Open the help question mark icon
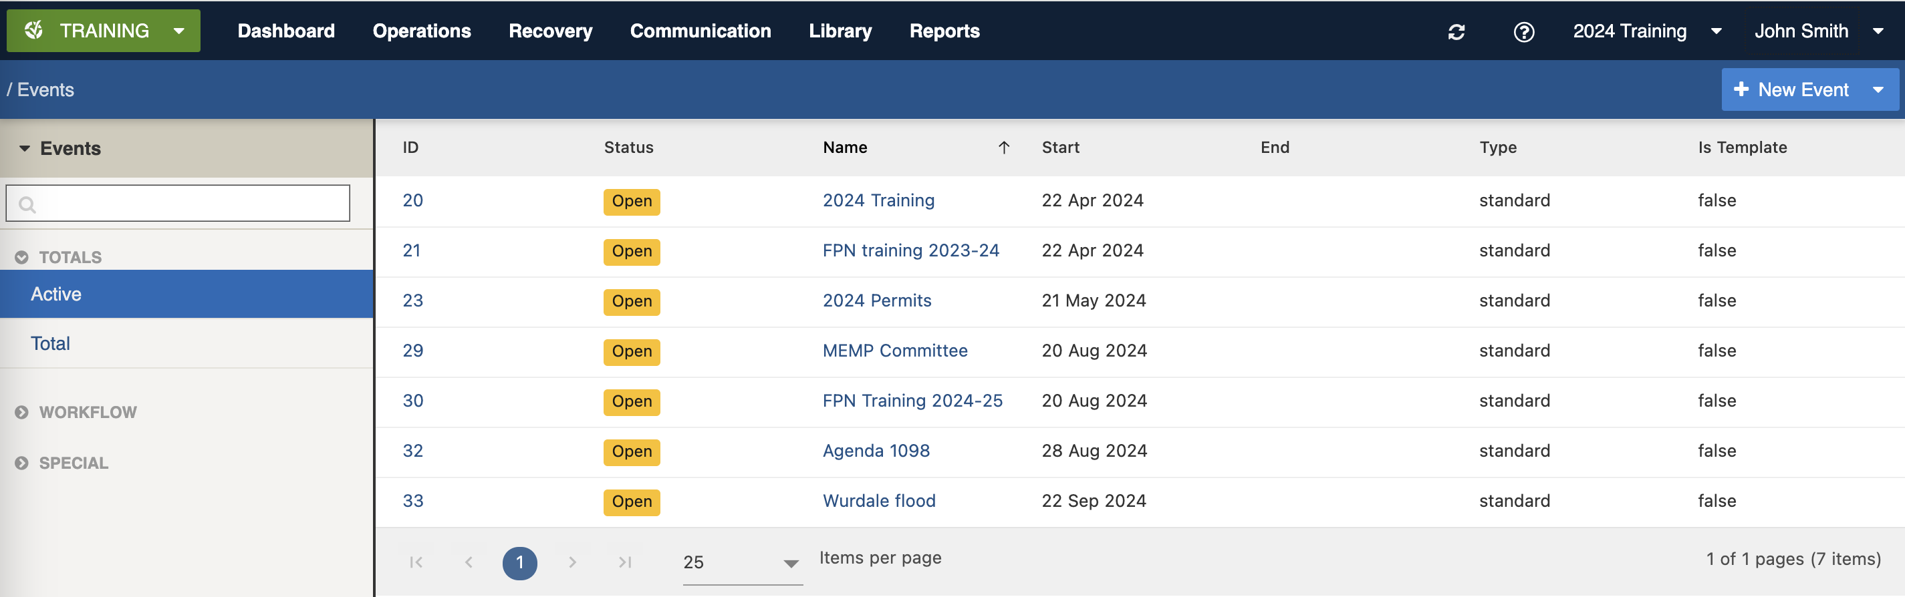The width and height of the screenshot is (1905, 597). pyautogui.click(x=1523, y=32)
